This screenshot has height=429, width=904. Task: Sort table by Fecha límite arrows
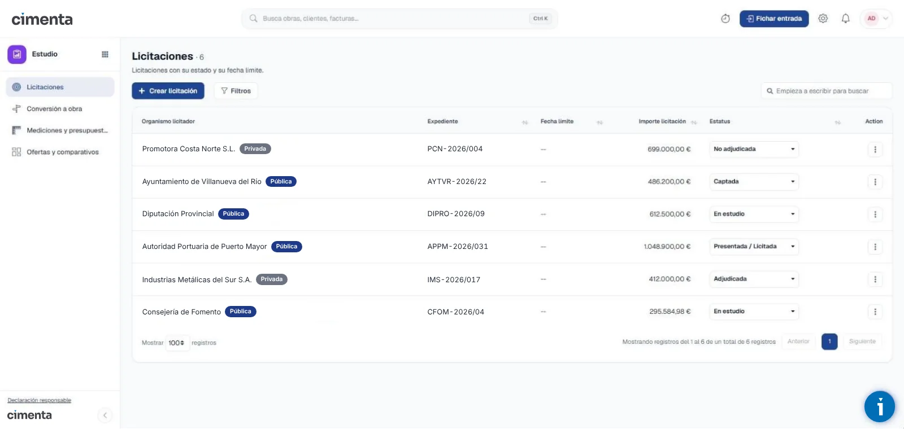tap(600, 122)
